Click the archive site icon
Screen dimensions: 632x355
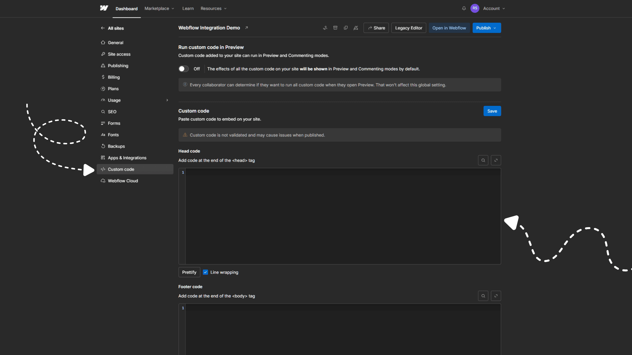335,28
